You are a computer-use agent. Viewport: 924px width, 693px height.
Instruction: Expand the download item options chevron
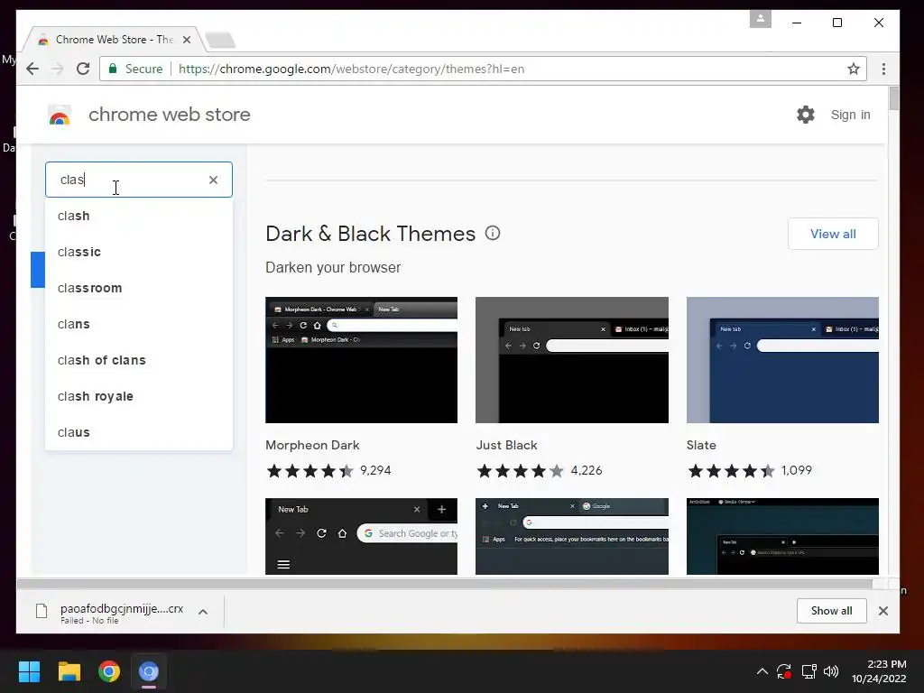coord(203,612)
